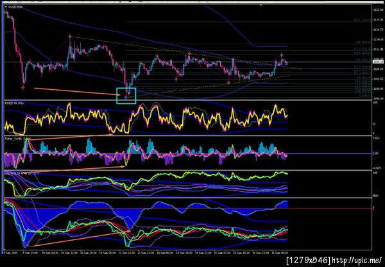385x267 pixels.
Task: Click the 10 Sep 12:00 time axis label
Action: tap(69, 252)
